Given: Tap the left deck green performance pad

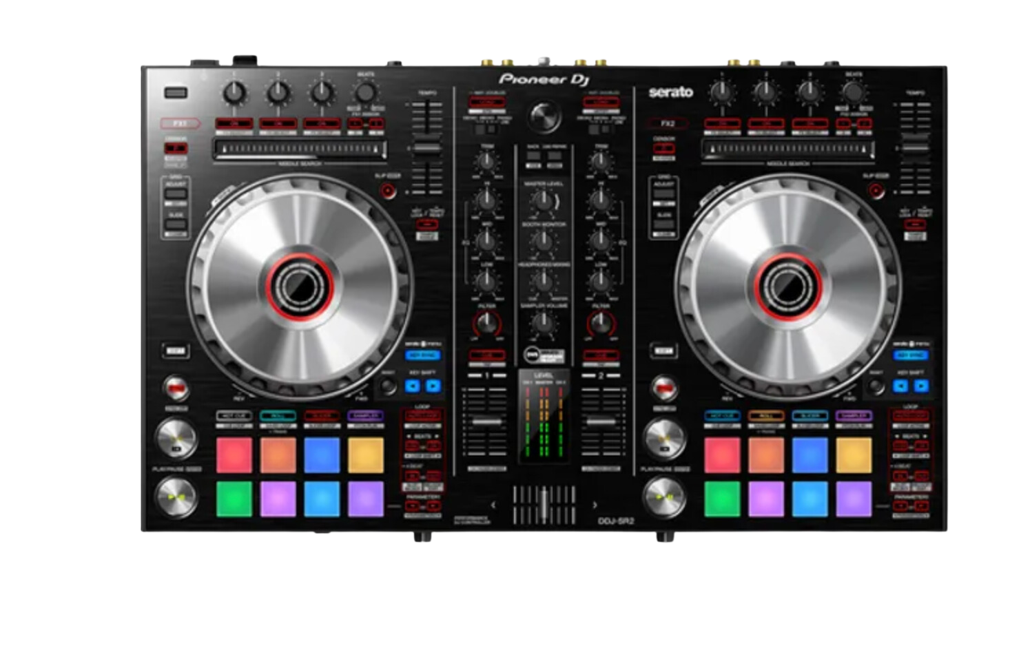Looking at the screenshot, I should tap(234, 498).
